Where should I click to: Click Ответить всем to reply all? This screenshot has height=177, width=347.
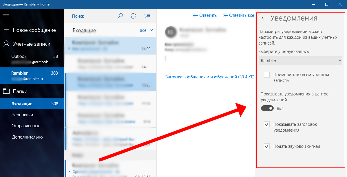pyautogui.click(x=238, y=15)
